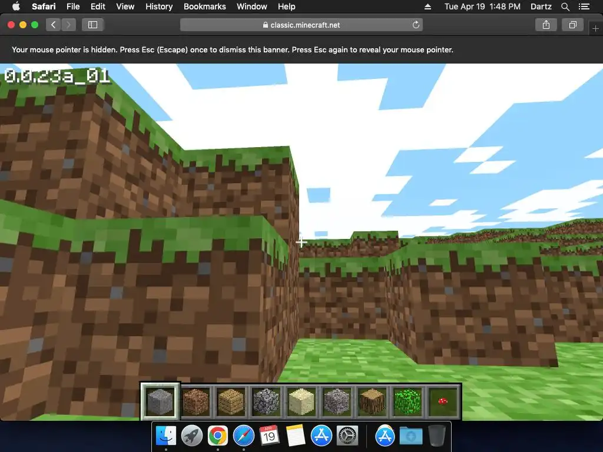This screenshot has width=603, height=452.
Task: Select the dirt block in hotbar
Action: (196, 401)
